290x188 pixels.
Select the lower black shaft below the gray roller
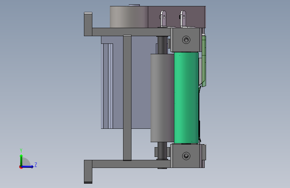click(162, 151)
